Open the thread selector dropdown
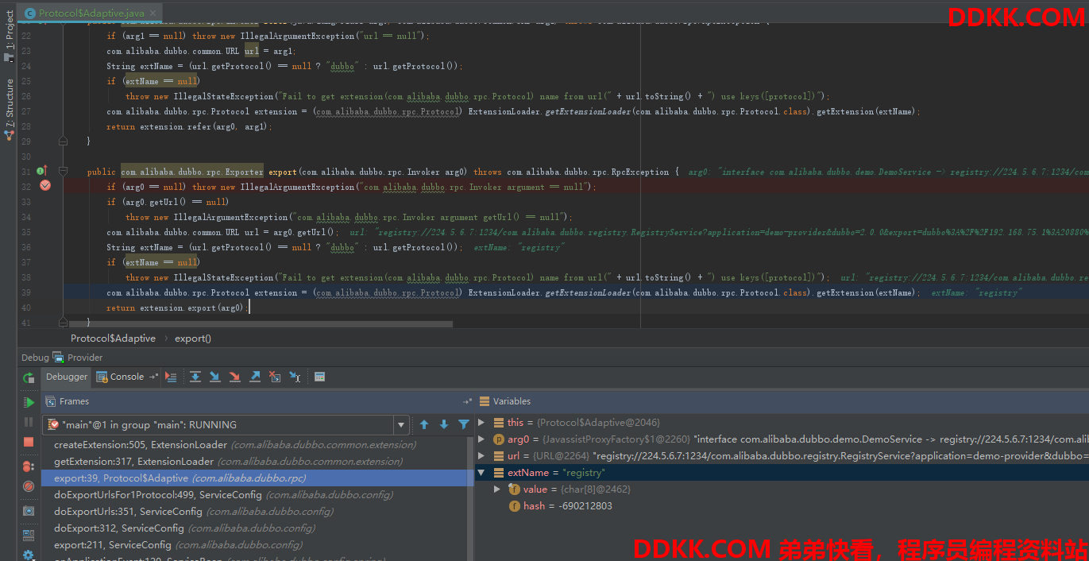1089x561 pixels. pyautogui.click(x=403, y=424)
